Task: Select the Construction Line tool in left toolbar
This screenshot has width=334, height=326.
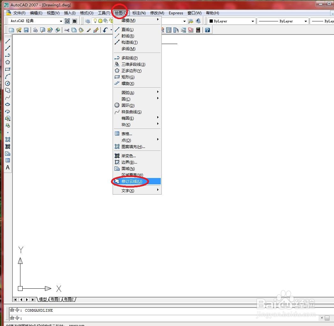Action: pyautogui.click(x=8, y=48)
